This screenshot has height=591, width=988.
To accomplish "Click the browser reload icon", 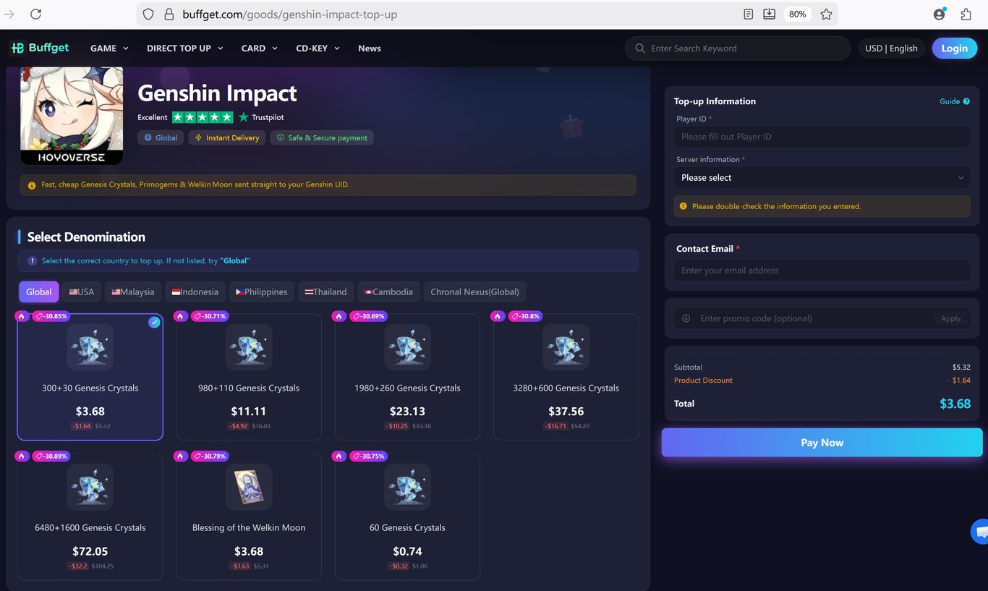I will (x=35, y=14).
